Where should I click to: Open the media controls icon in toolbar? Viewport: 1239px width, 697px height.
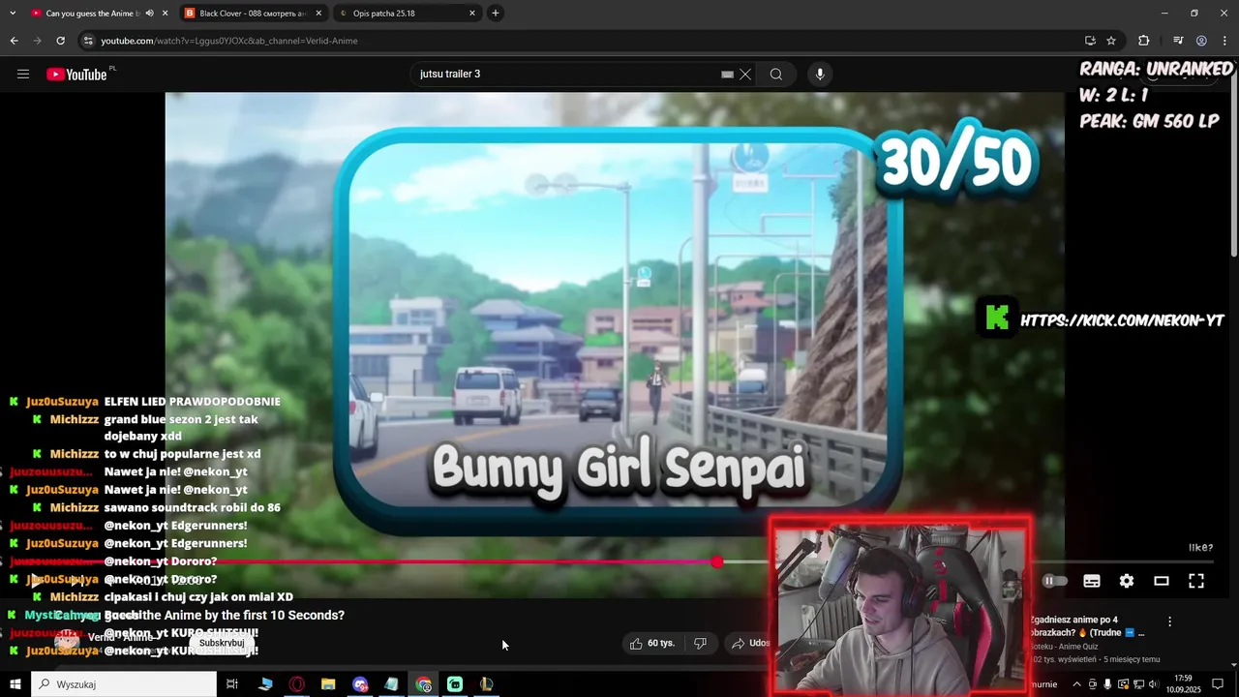coord(1178,41)
